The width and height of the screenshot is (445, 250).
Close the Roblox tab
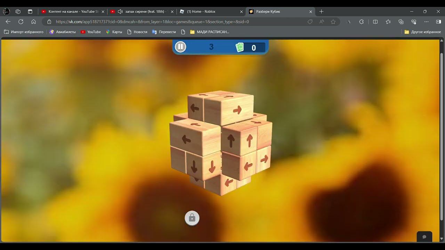coord(242,11)
